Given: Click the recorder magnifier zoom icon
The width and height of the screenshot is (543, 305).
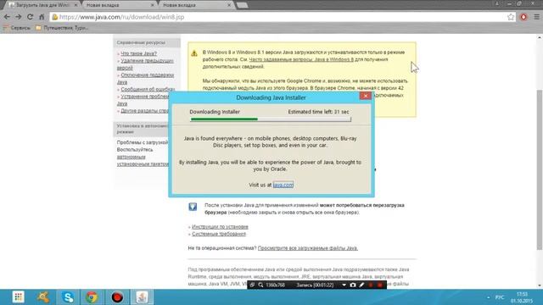Looking at the screenshot, I should tap(260, 285).
